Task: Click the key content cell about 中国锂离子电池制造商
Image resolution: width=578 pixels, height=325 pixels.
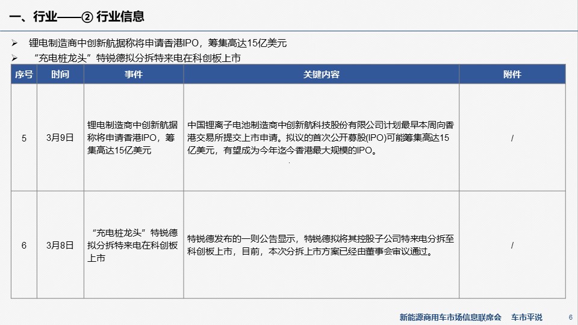Action: (x=321, y=137)
